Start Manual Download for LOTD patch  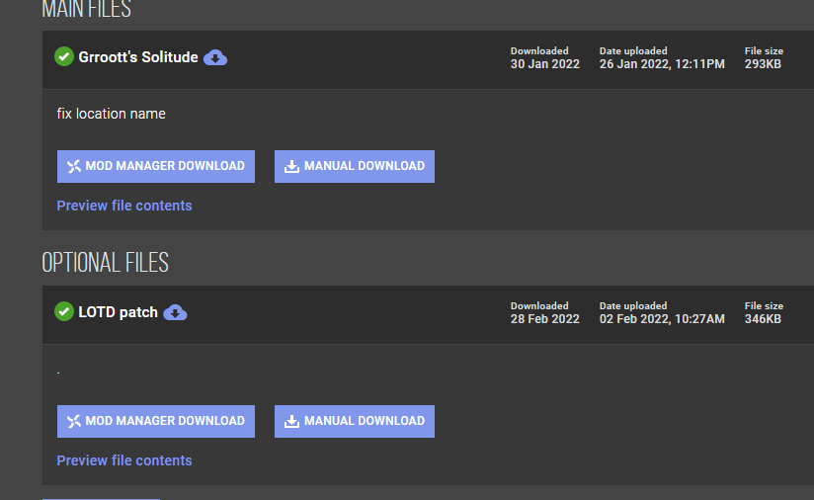click(354, 421)
